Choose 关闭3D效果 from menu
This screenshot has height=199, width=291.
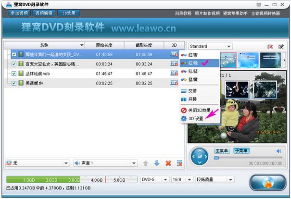point(200,111)
